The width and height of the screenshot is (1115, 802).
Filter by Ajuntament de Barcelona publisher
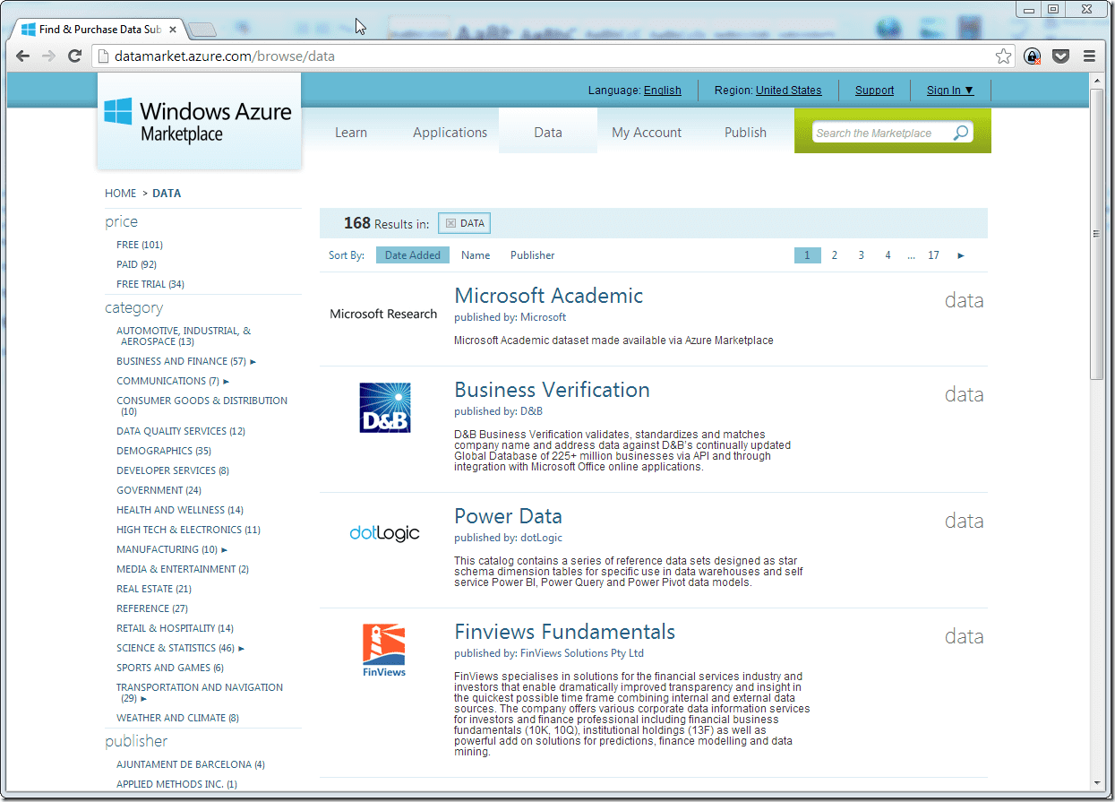pos(191,764)
